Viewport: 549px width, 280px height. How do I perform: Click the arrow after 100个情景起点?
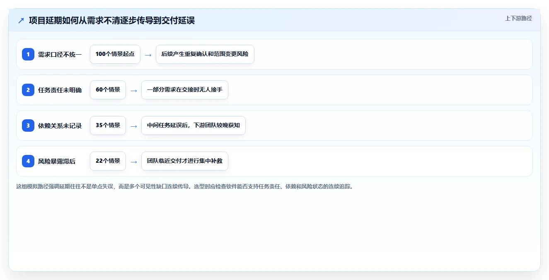148,55
